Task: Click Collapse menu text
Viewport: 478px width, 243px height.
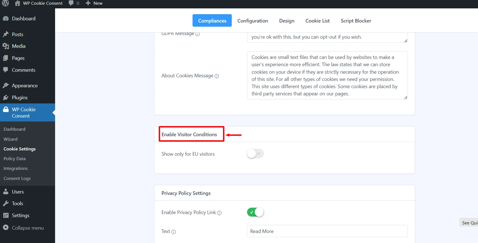Action: click(x=28, y=228)
